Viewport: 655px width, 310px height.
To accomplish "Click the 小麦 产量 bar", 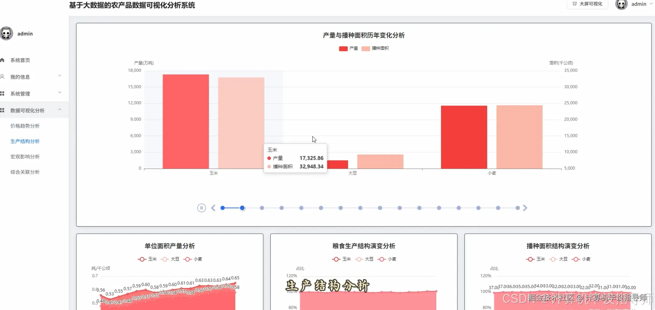I will pos(464,137).
